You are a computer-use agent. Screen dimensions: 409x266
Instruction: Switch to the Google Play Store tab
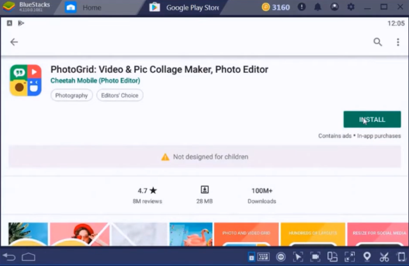184,8
